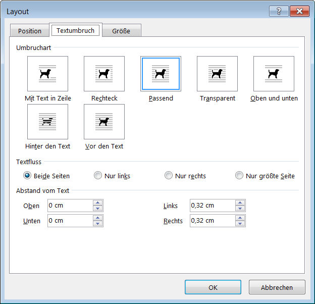Click the 'Mit Text in Zeile' label
315x304 pixels.
click(x=48, y=98)
